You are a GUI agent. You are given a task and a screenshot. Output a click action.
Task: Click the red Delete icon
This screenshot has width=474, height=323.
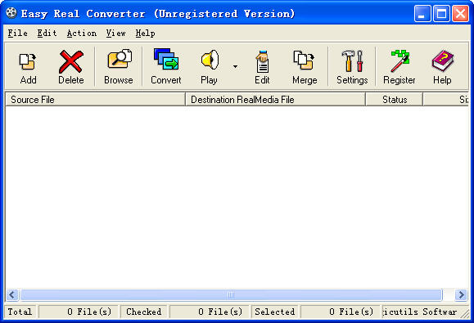pos(70,61)
